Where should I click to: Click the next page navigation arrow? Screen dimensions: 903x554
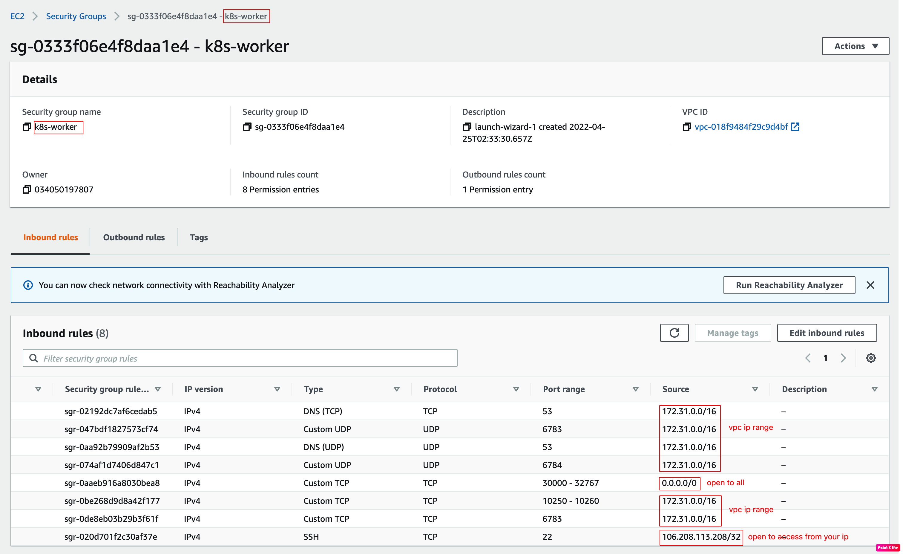(843, 358)
